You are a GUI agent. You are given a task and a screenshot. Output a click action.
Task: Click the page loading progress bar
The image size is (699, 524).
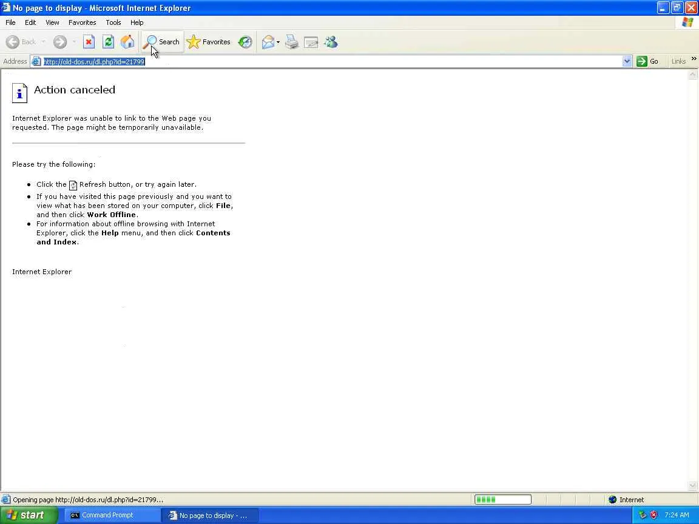point(502,500)
